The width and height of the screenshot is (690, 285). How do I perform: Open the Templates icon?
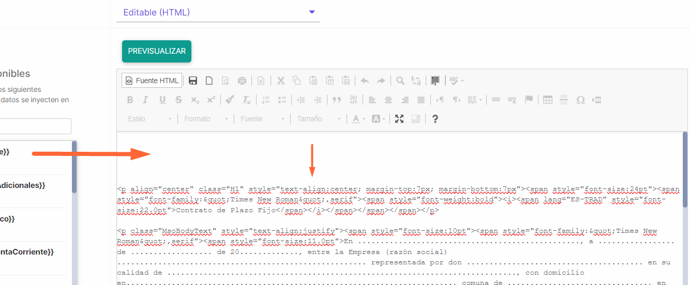pyautogui.click(x=261, y=81)
